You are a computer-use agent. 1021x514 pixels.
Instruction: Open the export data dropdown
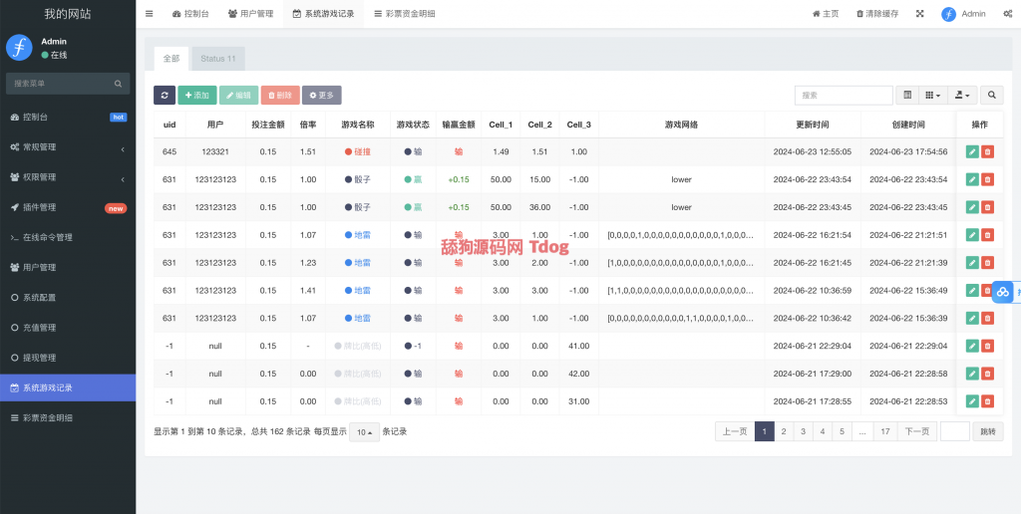[x=962, y=95]
